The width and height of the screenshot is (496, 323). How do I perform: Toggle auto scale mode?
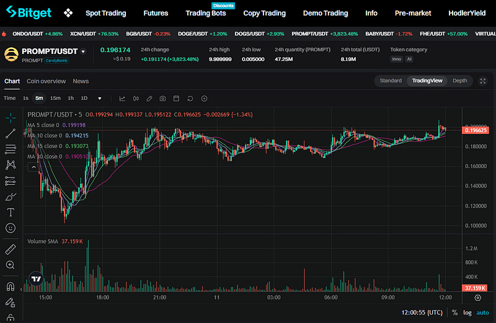click(483, 312)
